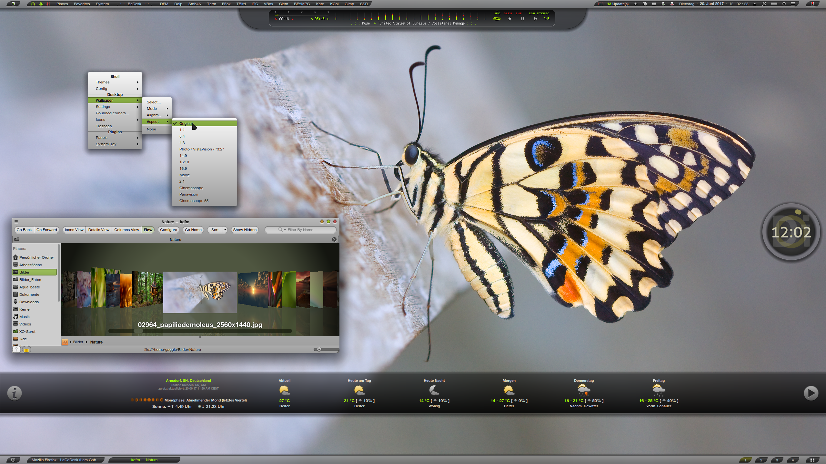The width and height of the screenshot is (826, 464).
Task: Click the volume speaker icon in tray
Action: (x=636, y=4)
